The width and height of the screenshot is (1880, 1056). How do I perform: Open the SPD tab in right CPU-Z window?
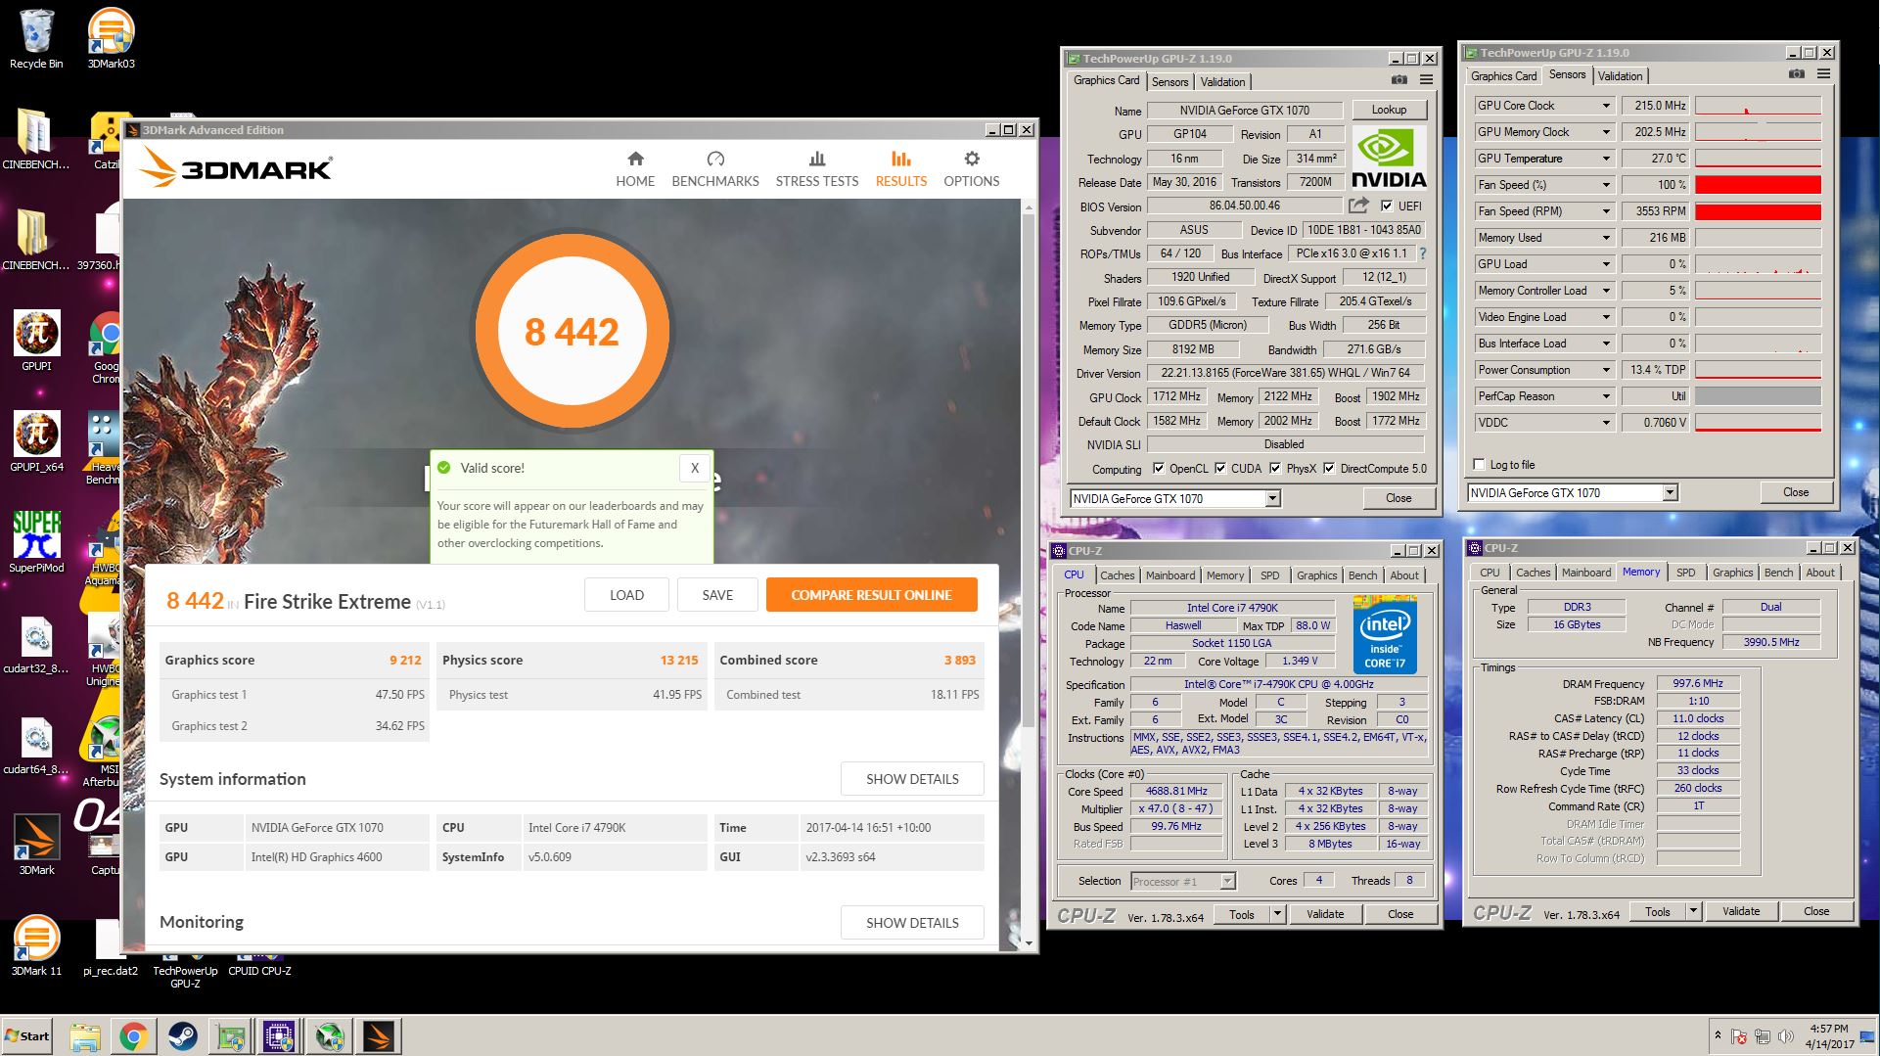point(1685,573)
